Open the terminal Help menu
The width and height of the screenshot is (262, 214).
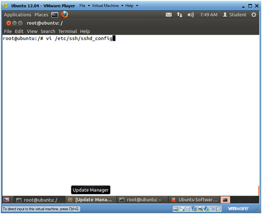tap(85, 31)
